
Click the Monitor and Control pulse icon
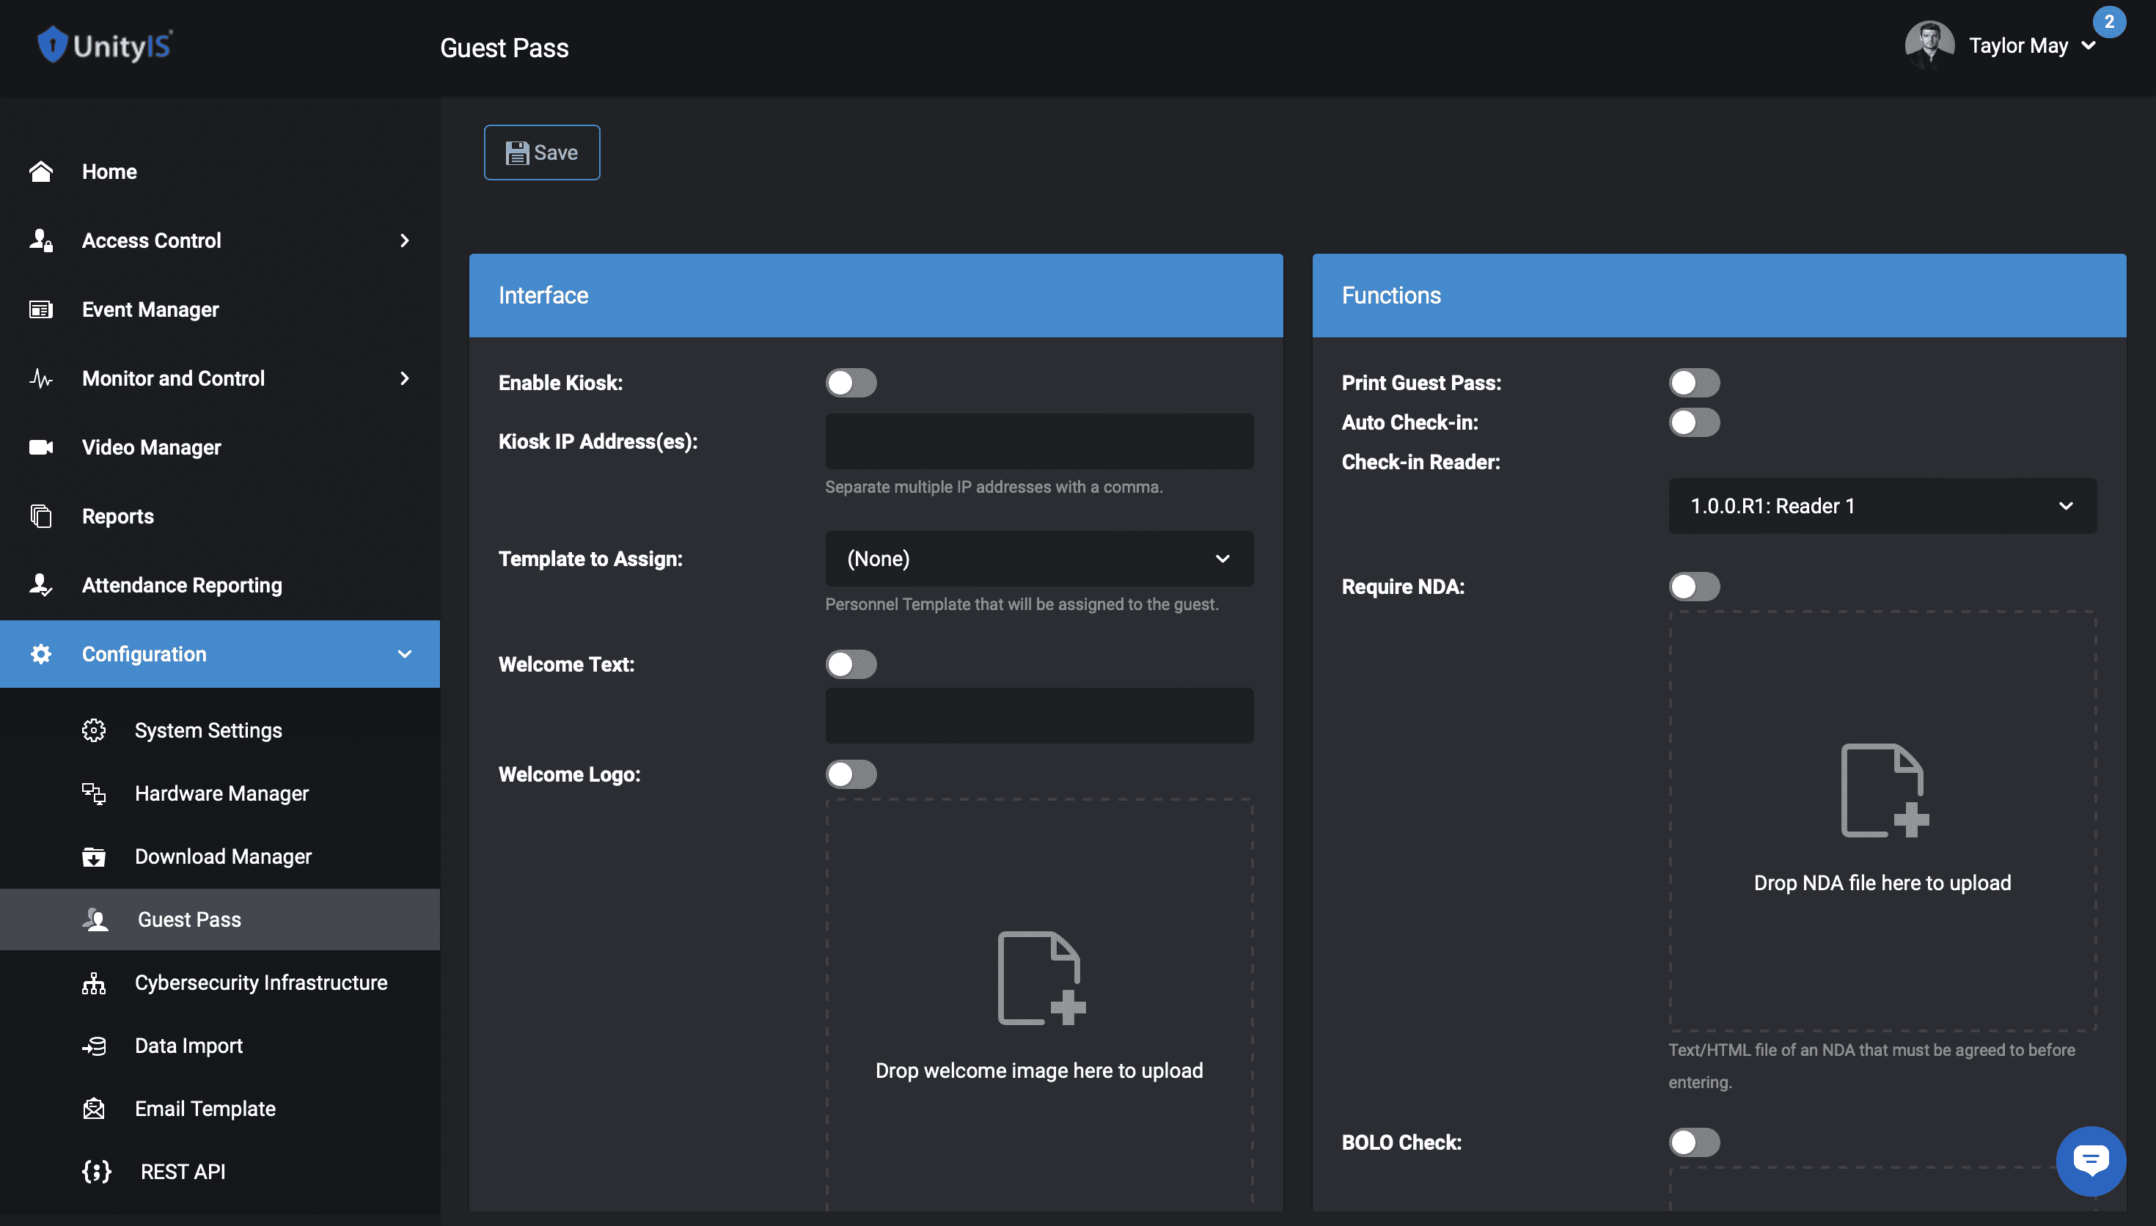tap(40, 378)
